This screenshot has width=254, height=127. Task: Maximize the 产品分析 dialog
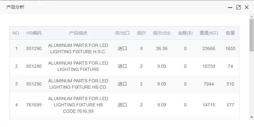pos(238,7)
